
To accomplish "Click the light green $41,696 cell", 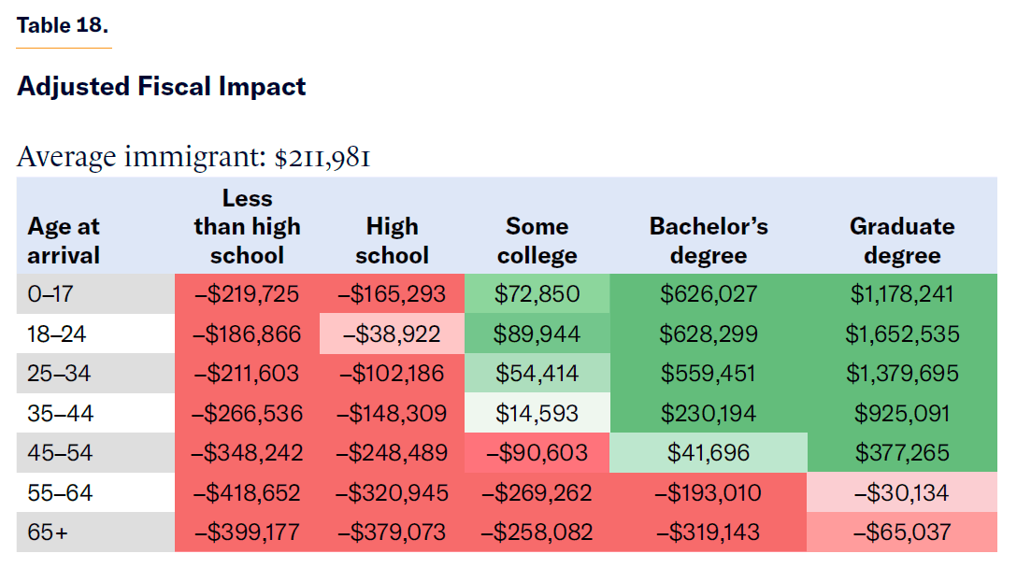I will point(709,453).
